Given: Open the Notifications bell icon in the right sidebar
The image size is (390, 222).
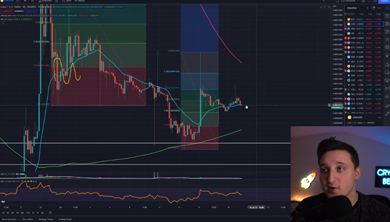Looking at the screenshot, I should point(387,96).
